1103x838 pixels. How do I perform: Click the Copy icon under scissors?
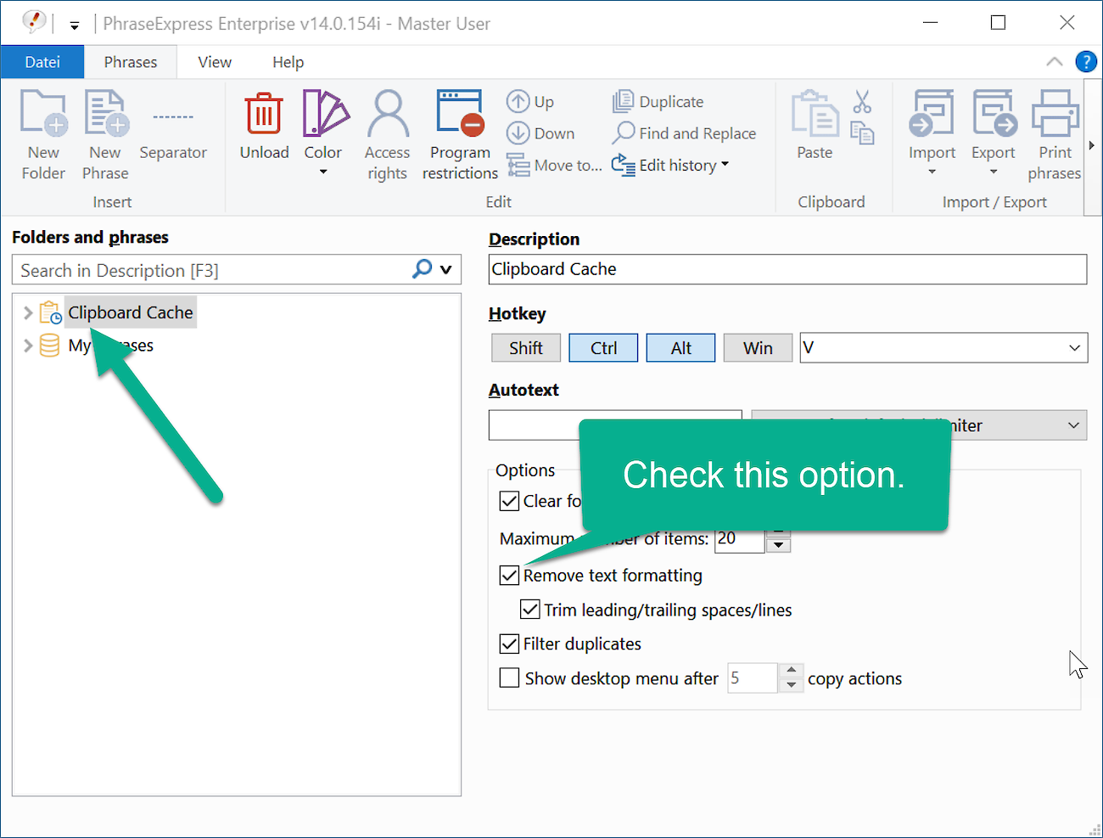pyautogui.click(x=862, y=133)
